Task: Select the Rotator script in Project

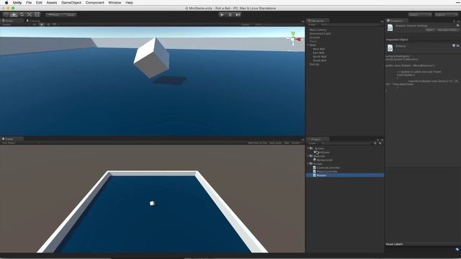Action: pyautogui.click(x=345, y=176)
